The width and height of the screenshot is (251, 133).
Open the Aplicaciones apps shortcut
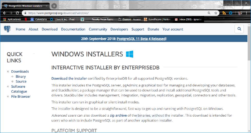(12, 19)
